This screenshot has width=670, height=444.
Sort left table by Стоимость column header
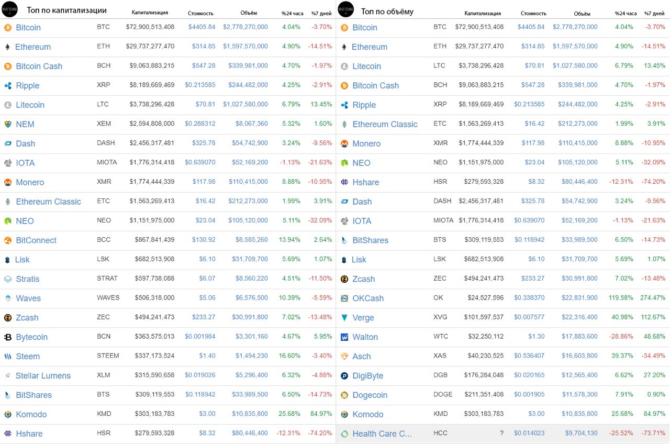[200, 13]
